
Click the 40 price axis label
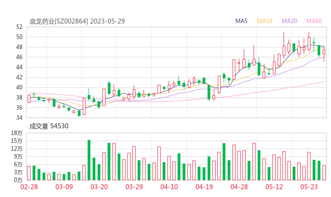point(19,87)
